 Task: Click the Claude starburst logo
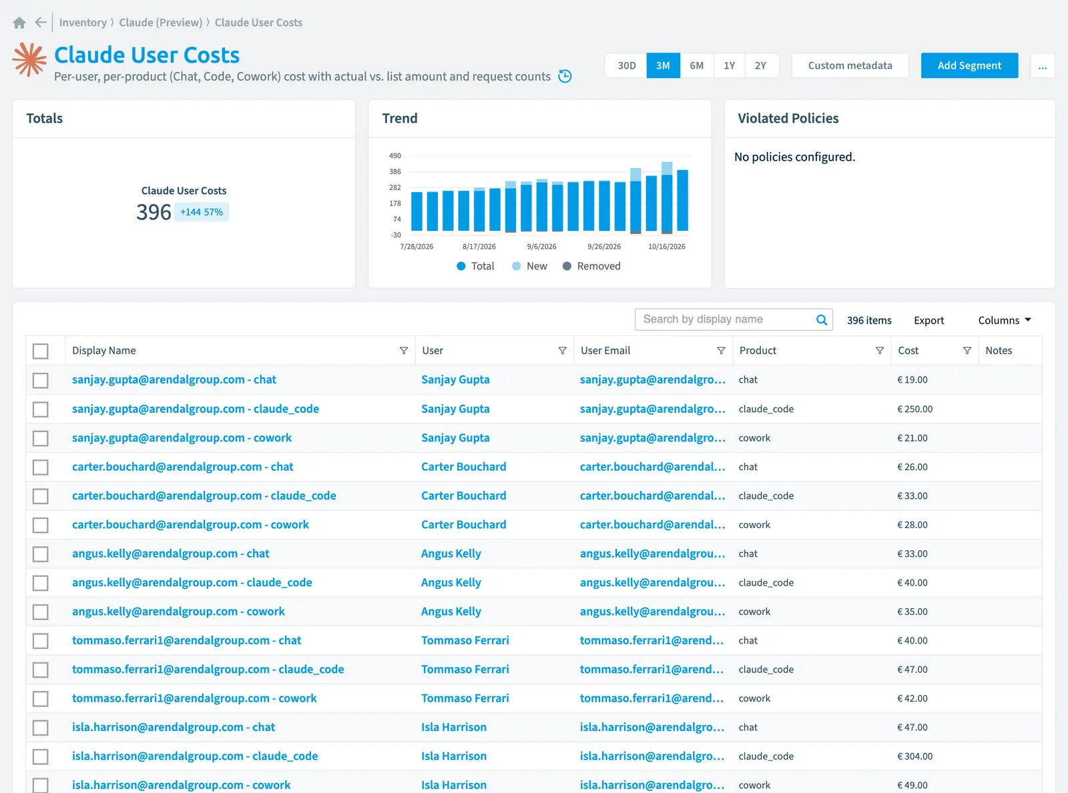(29, 59)
